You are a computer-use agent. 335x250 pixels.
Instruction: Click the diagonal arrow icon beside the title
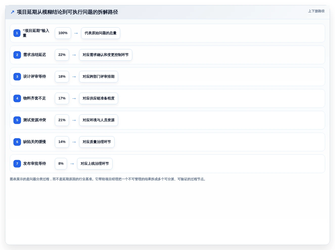pyautogui.click(x=12, y=12)
